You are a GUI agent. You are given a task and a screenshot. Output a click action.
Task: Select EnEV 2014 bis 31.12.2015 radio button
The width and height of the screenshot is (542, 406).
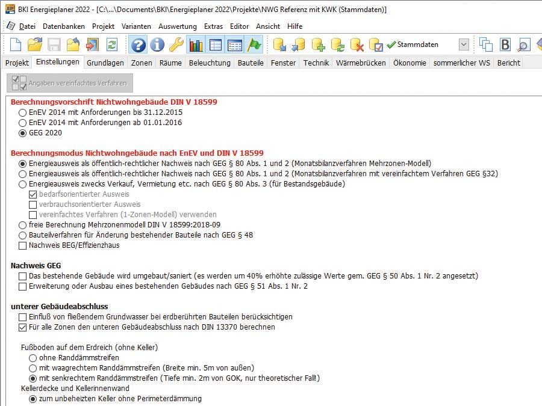22,112
